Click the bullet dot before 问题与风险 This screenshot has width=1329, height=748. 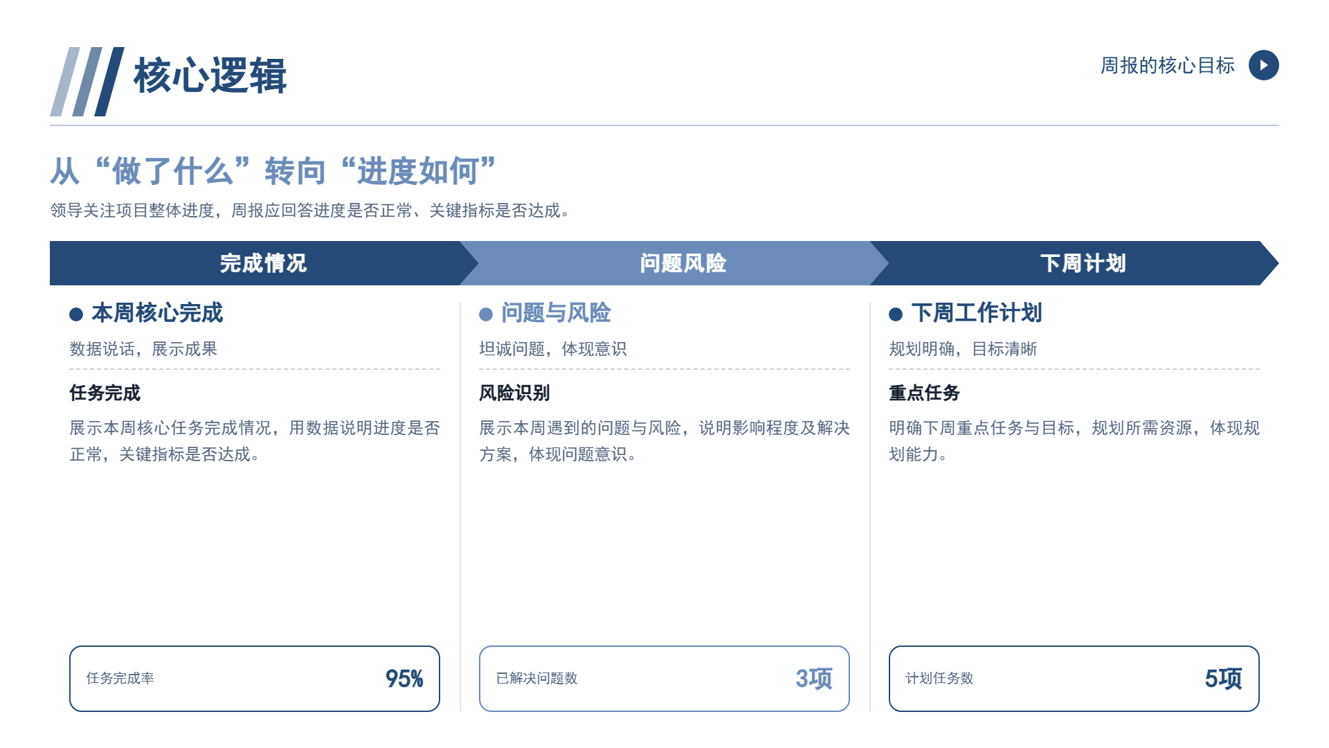tap(486, 314)
